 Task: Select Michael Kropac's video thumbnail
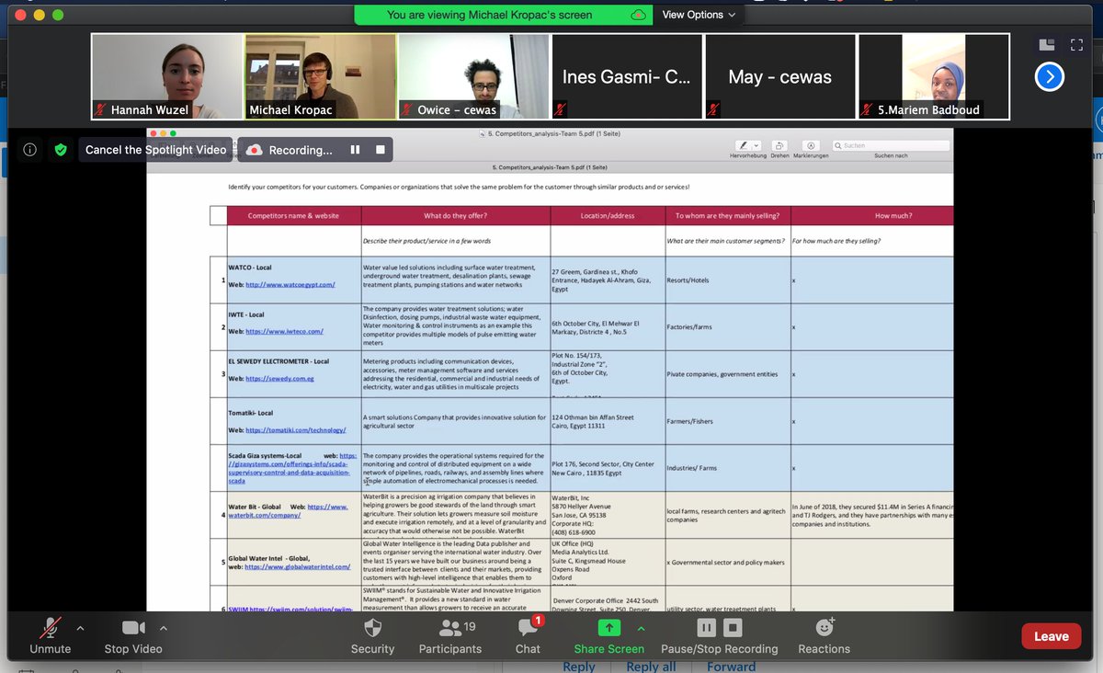point(321,76)
